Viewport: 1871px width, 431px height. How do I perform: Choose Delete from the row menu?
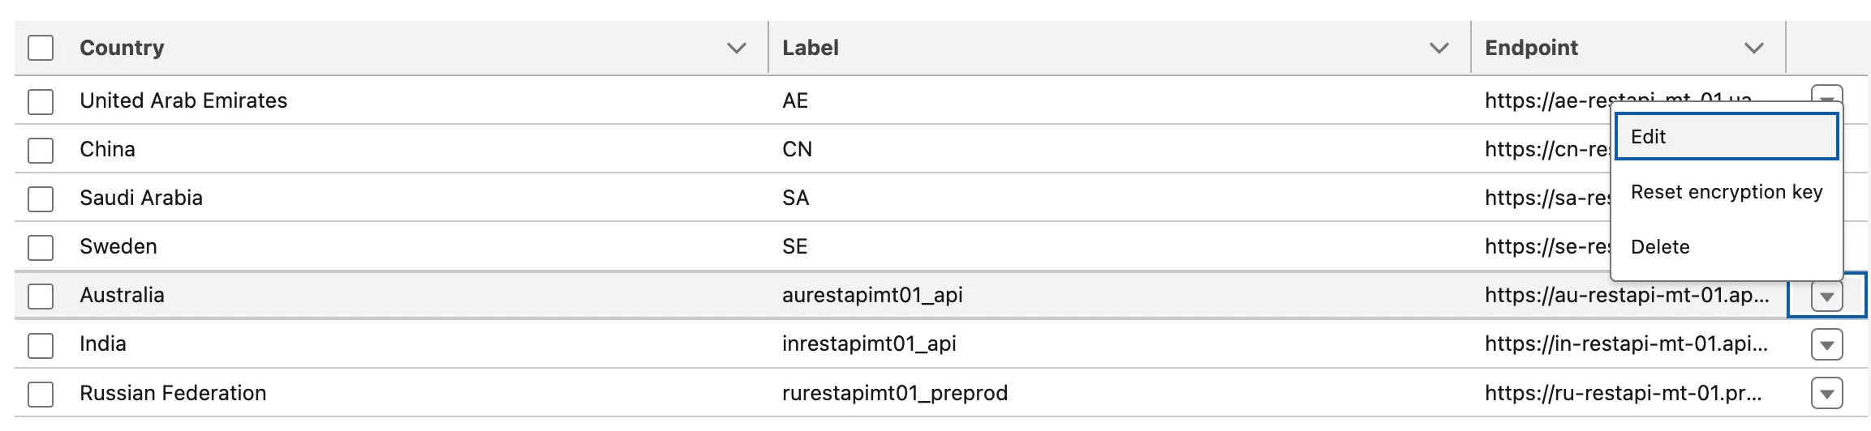click(1660, 247)
